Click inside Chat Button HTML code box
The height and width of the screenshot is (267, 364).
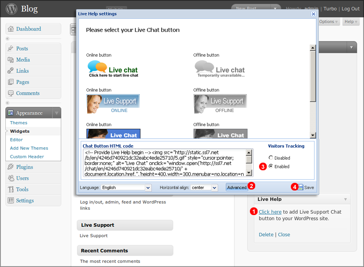[x=164, y=163]
